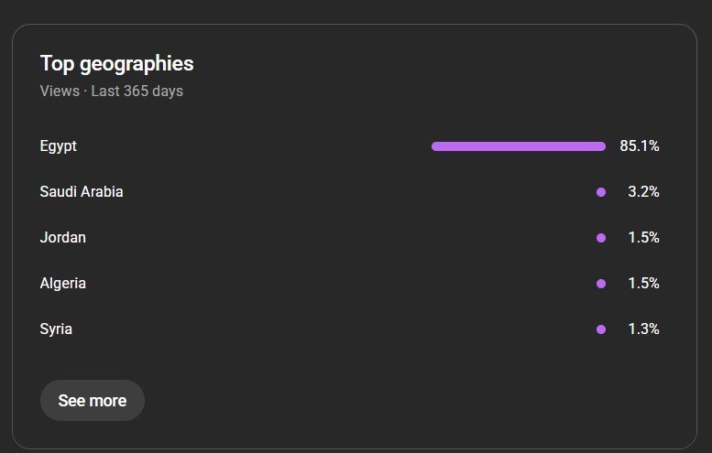Click the 1.5% value beside Algeria

tap(643, 284)
